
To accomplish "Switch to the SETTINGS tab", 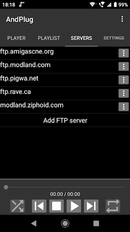I will (x=114, y=38).
